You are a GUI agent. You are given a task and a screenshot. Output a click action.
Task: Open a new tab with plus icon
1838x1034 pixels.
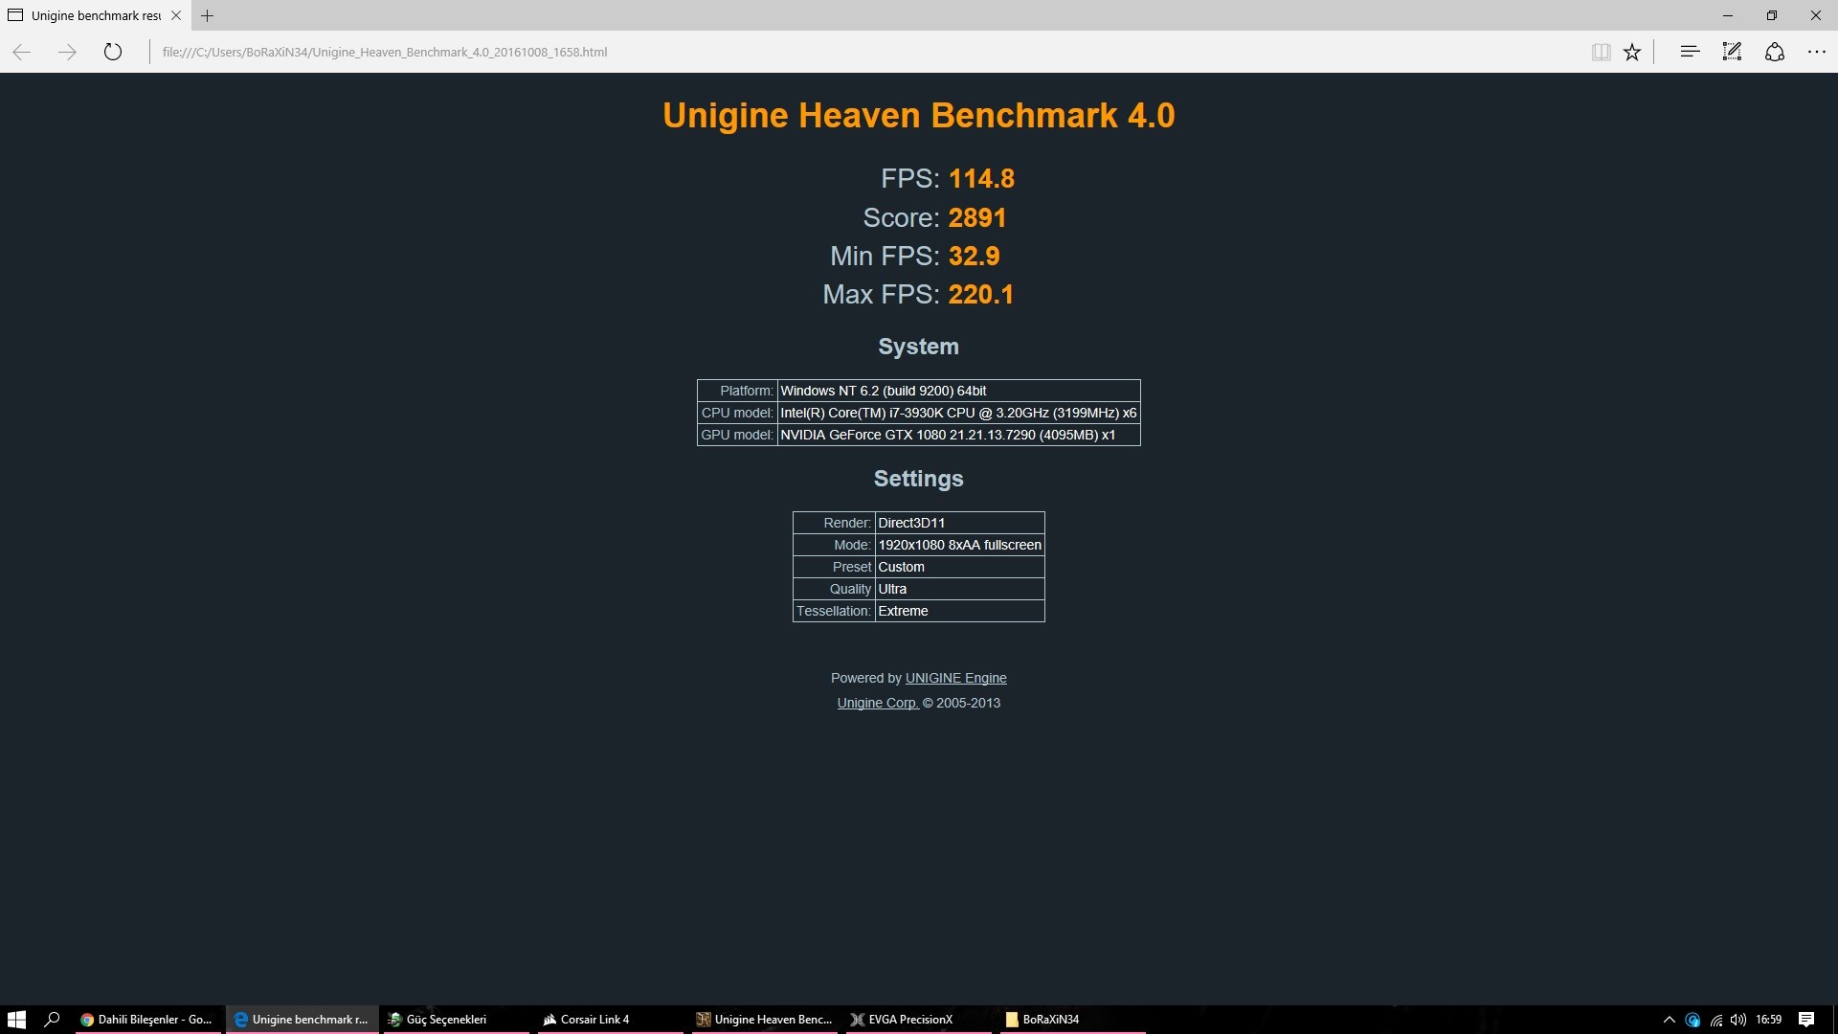pyautogui.click(x=207, y=15)
